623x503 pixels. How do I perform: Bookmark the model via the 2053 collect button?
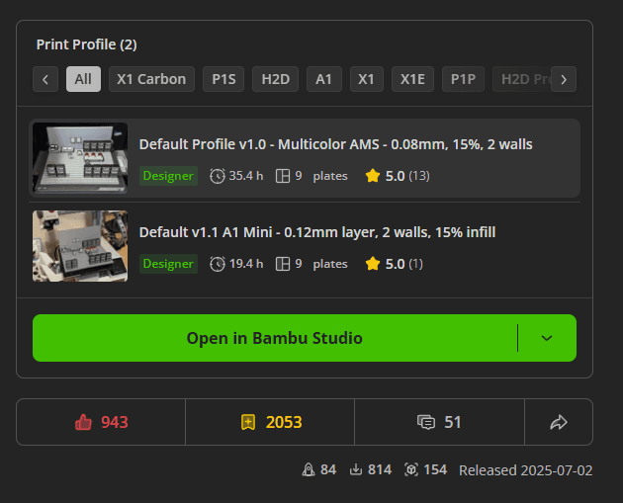270,422
